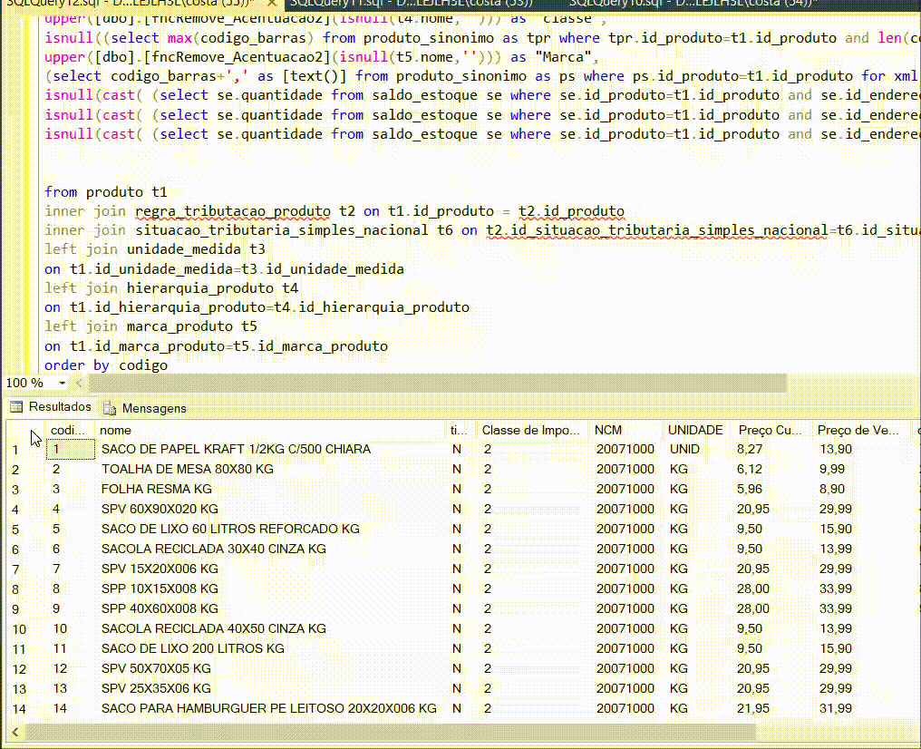
Task: Click on 'left join unidade_medida t3' line
Action: (155, 249)
